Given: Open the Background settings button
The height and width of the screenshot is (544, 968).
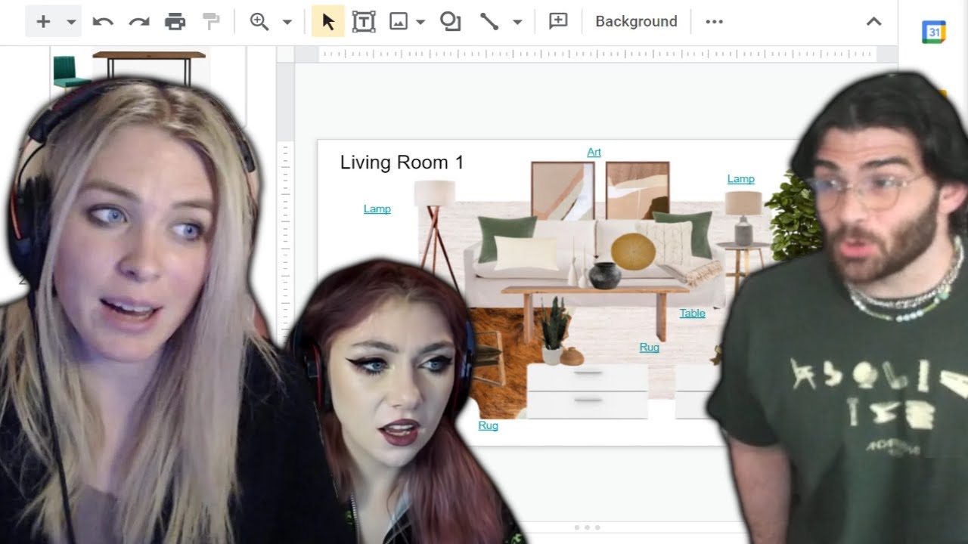Looking at the screenshot, I should pyautogui.click(x=636, y=22).
